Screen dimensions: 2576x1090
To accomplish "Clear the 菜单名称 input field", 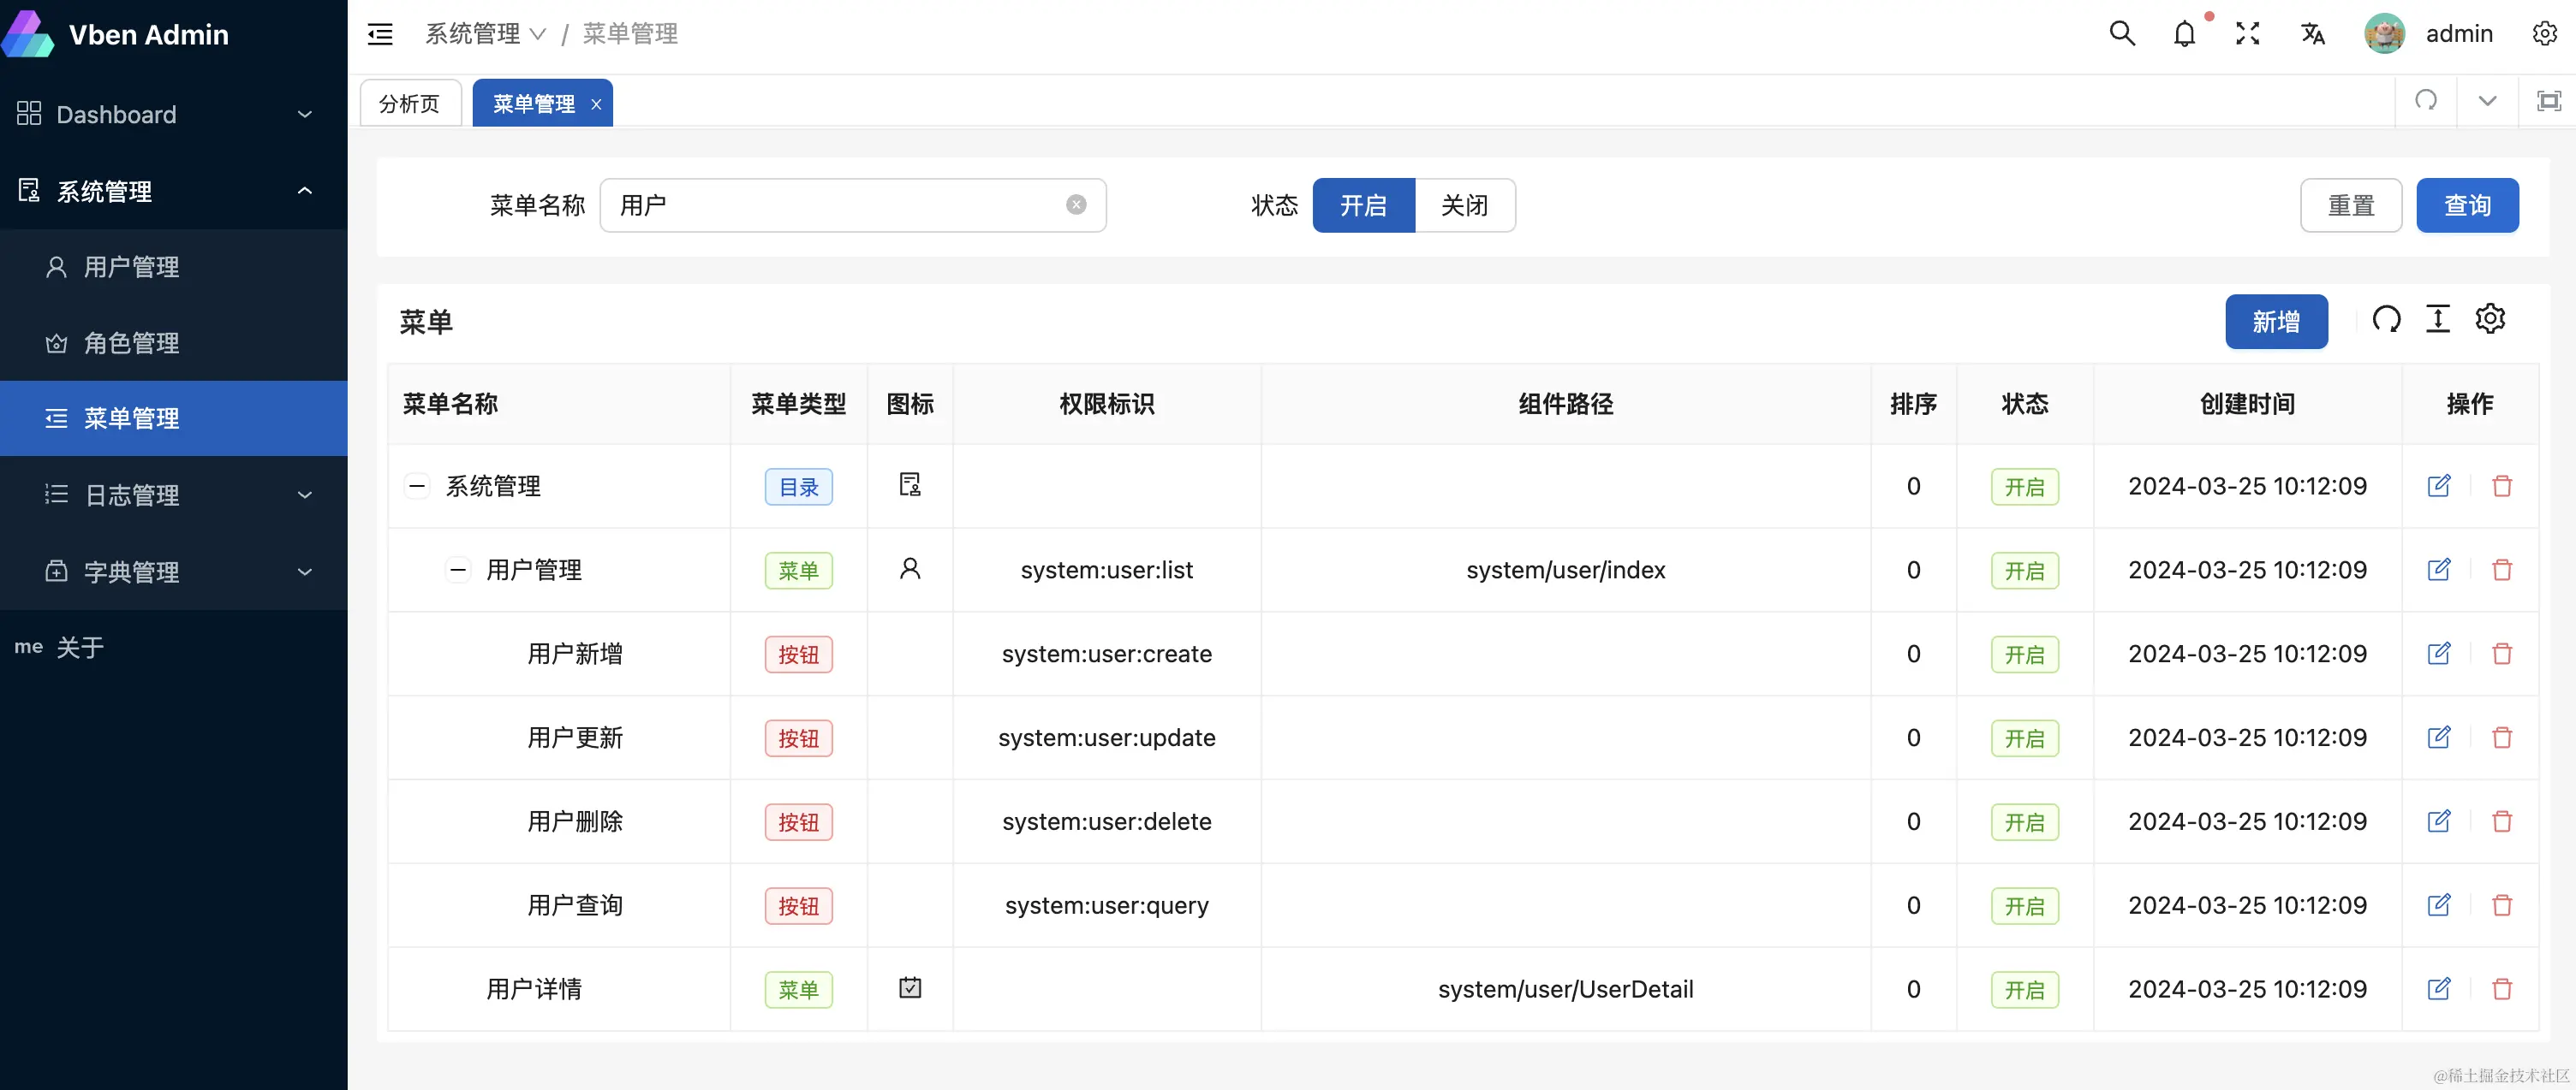I will pyautogui.click(x=1076, y=204).
